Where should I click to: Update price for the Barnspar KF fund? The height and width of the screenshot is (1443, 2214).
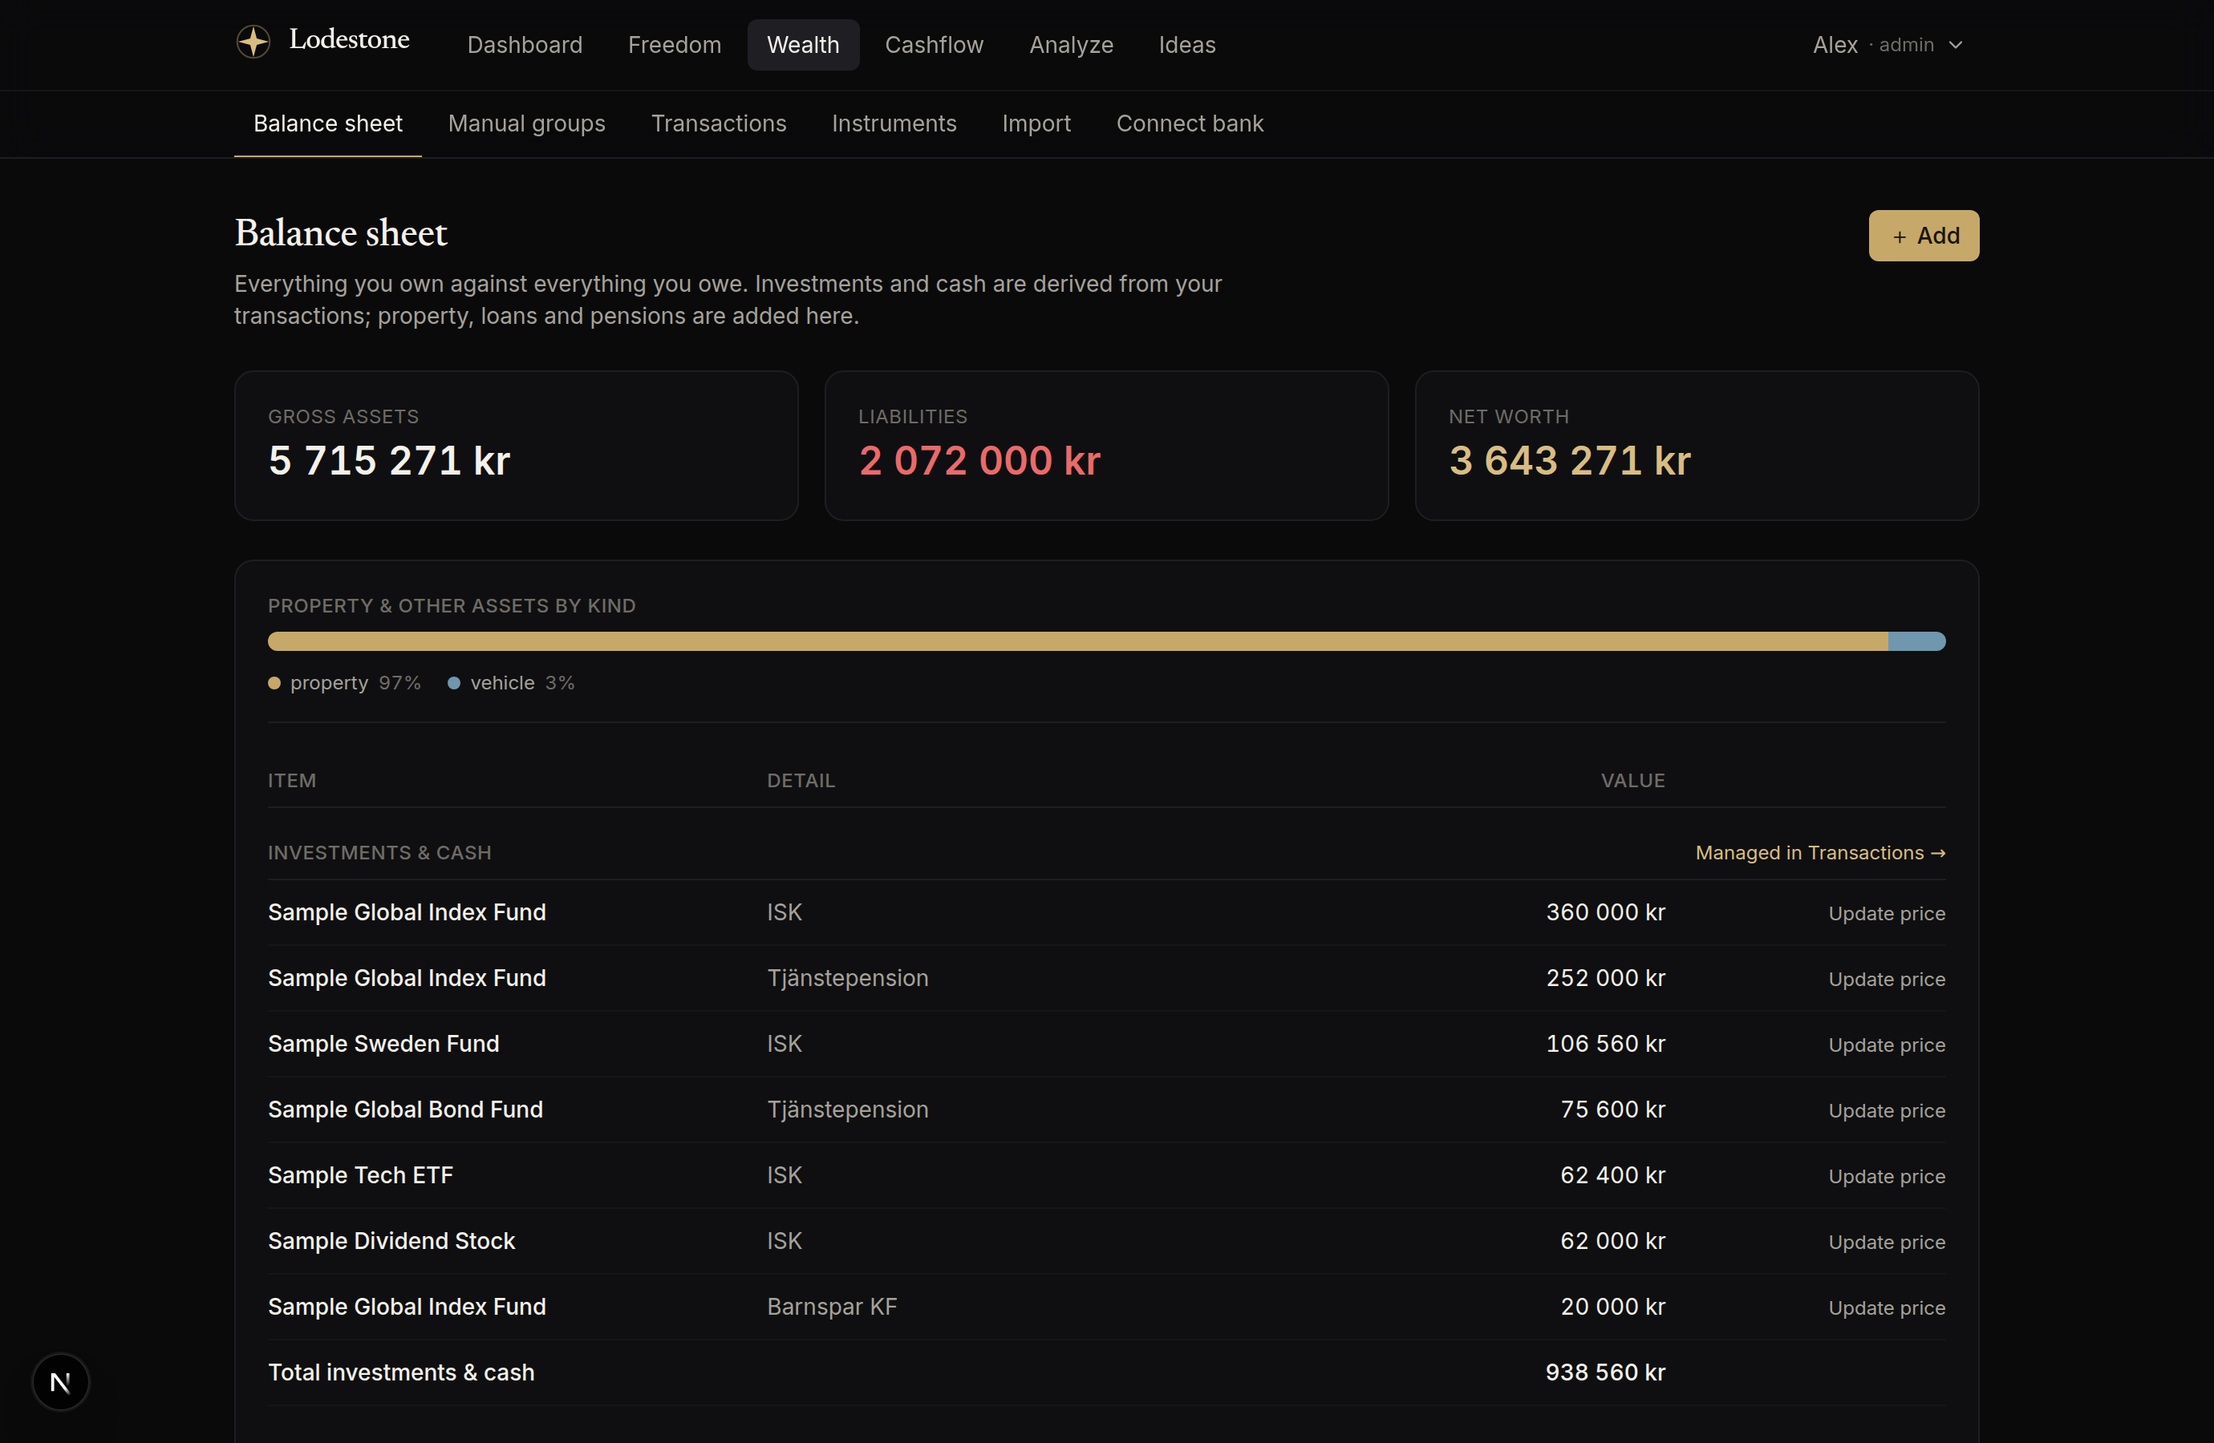(x=1887, y=1308)
